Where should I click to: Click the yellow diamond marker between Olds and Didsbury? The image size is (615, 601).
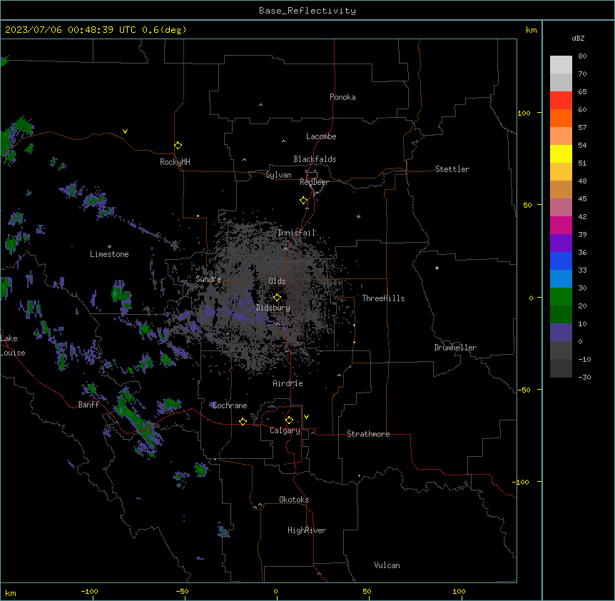[x=278, y=298]
